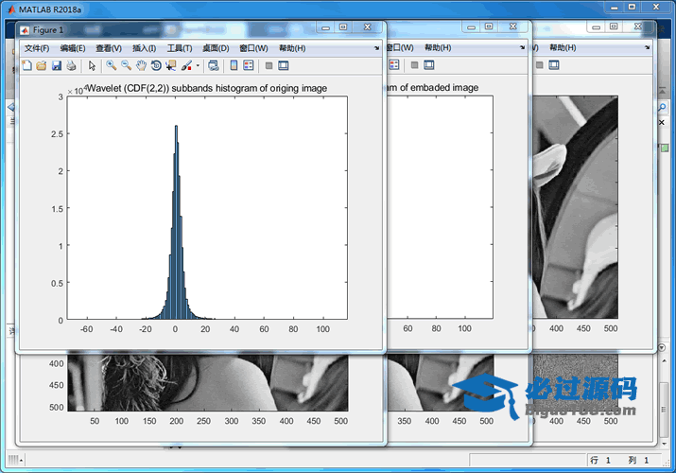The height and width of the screenshot is (473, 676).
Task: Click Show Plot Tools icon in Figure 1 toolbar
Action: (283, 65)
